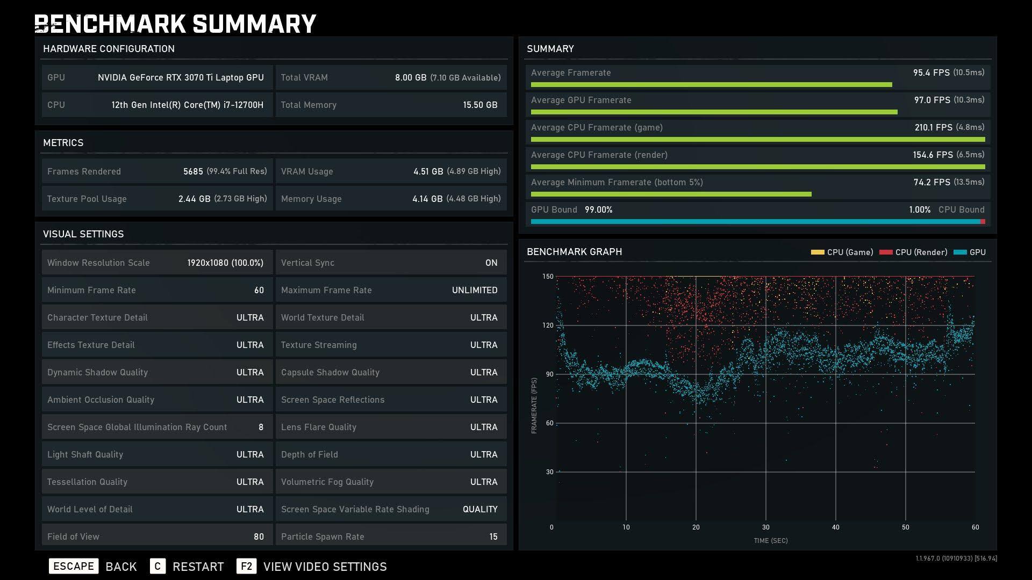Click the HARDWARE CONFIGURATION header
Image resolution: width=1032 pixels, height=580 pixels.
point(109,49)
